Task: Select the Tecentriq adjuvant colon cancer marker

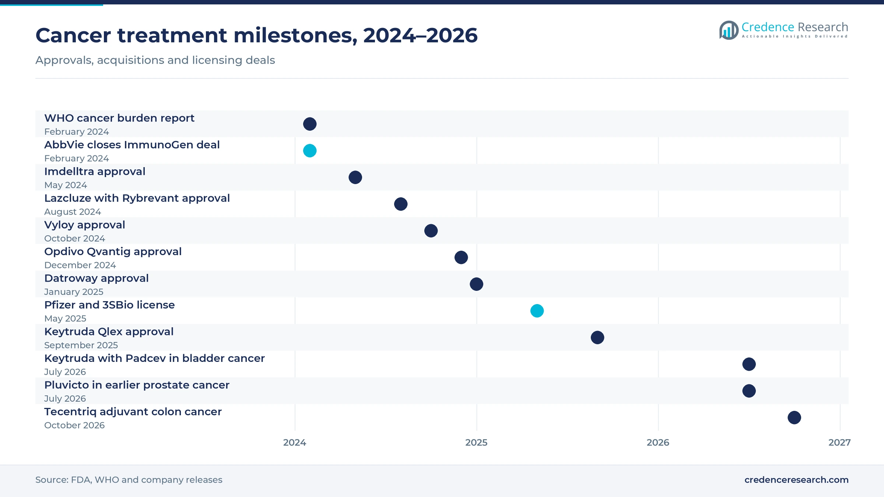Action: click(x=794, y=417)
